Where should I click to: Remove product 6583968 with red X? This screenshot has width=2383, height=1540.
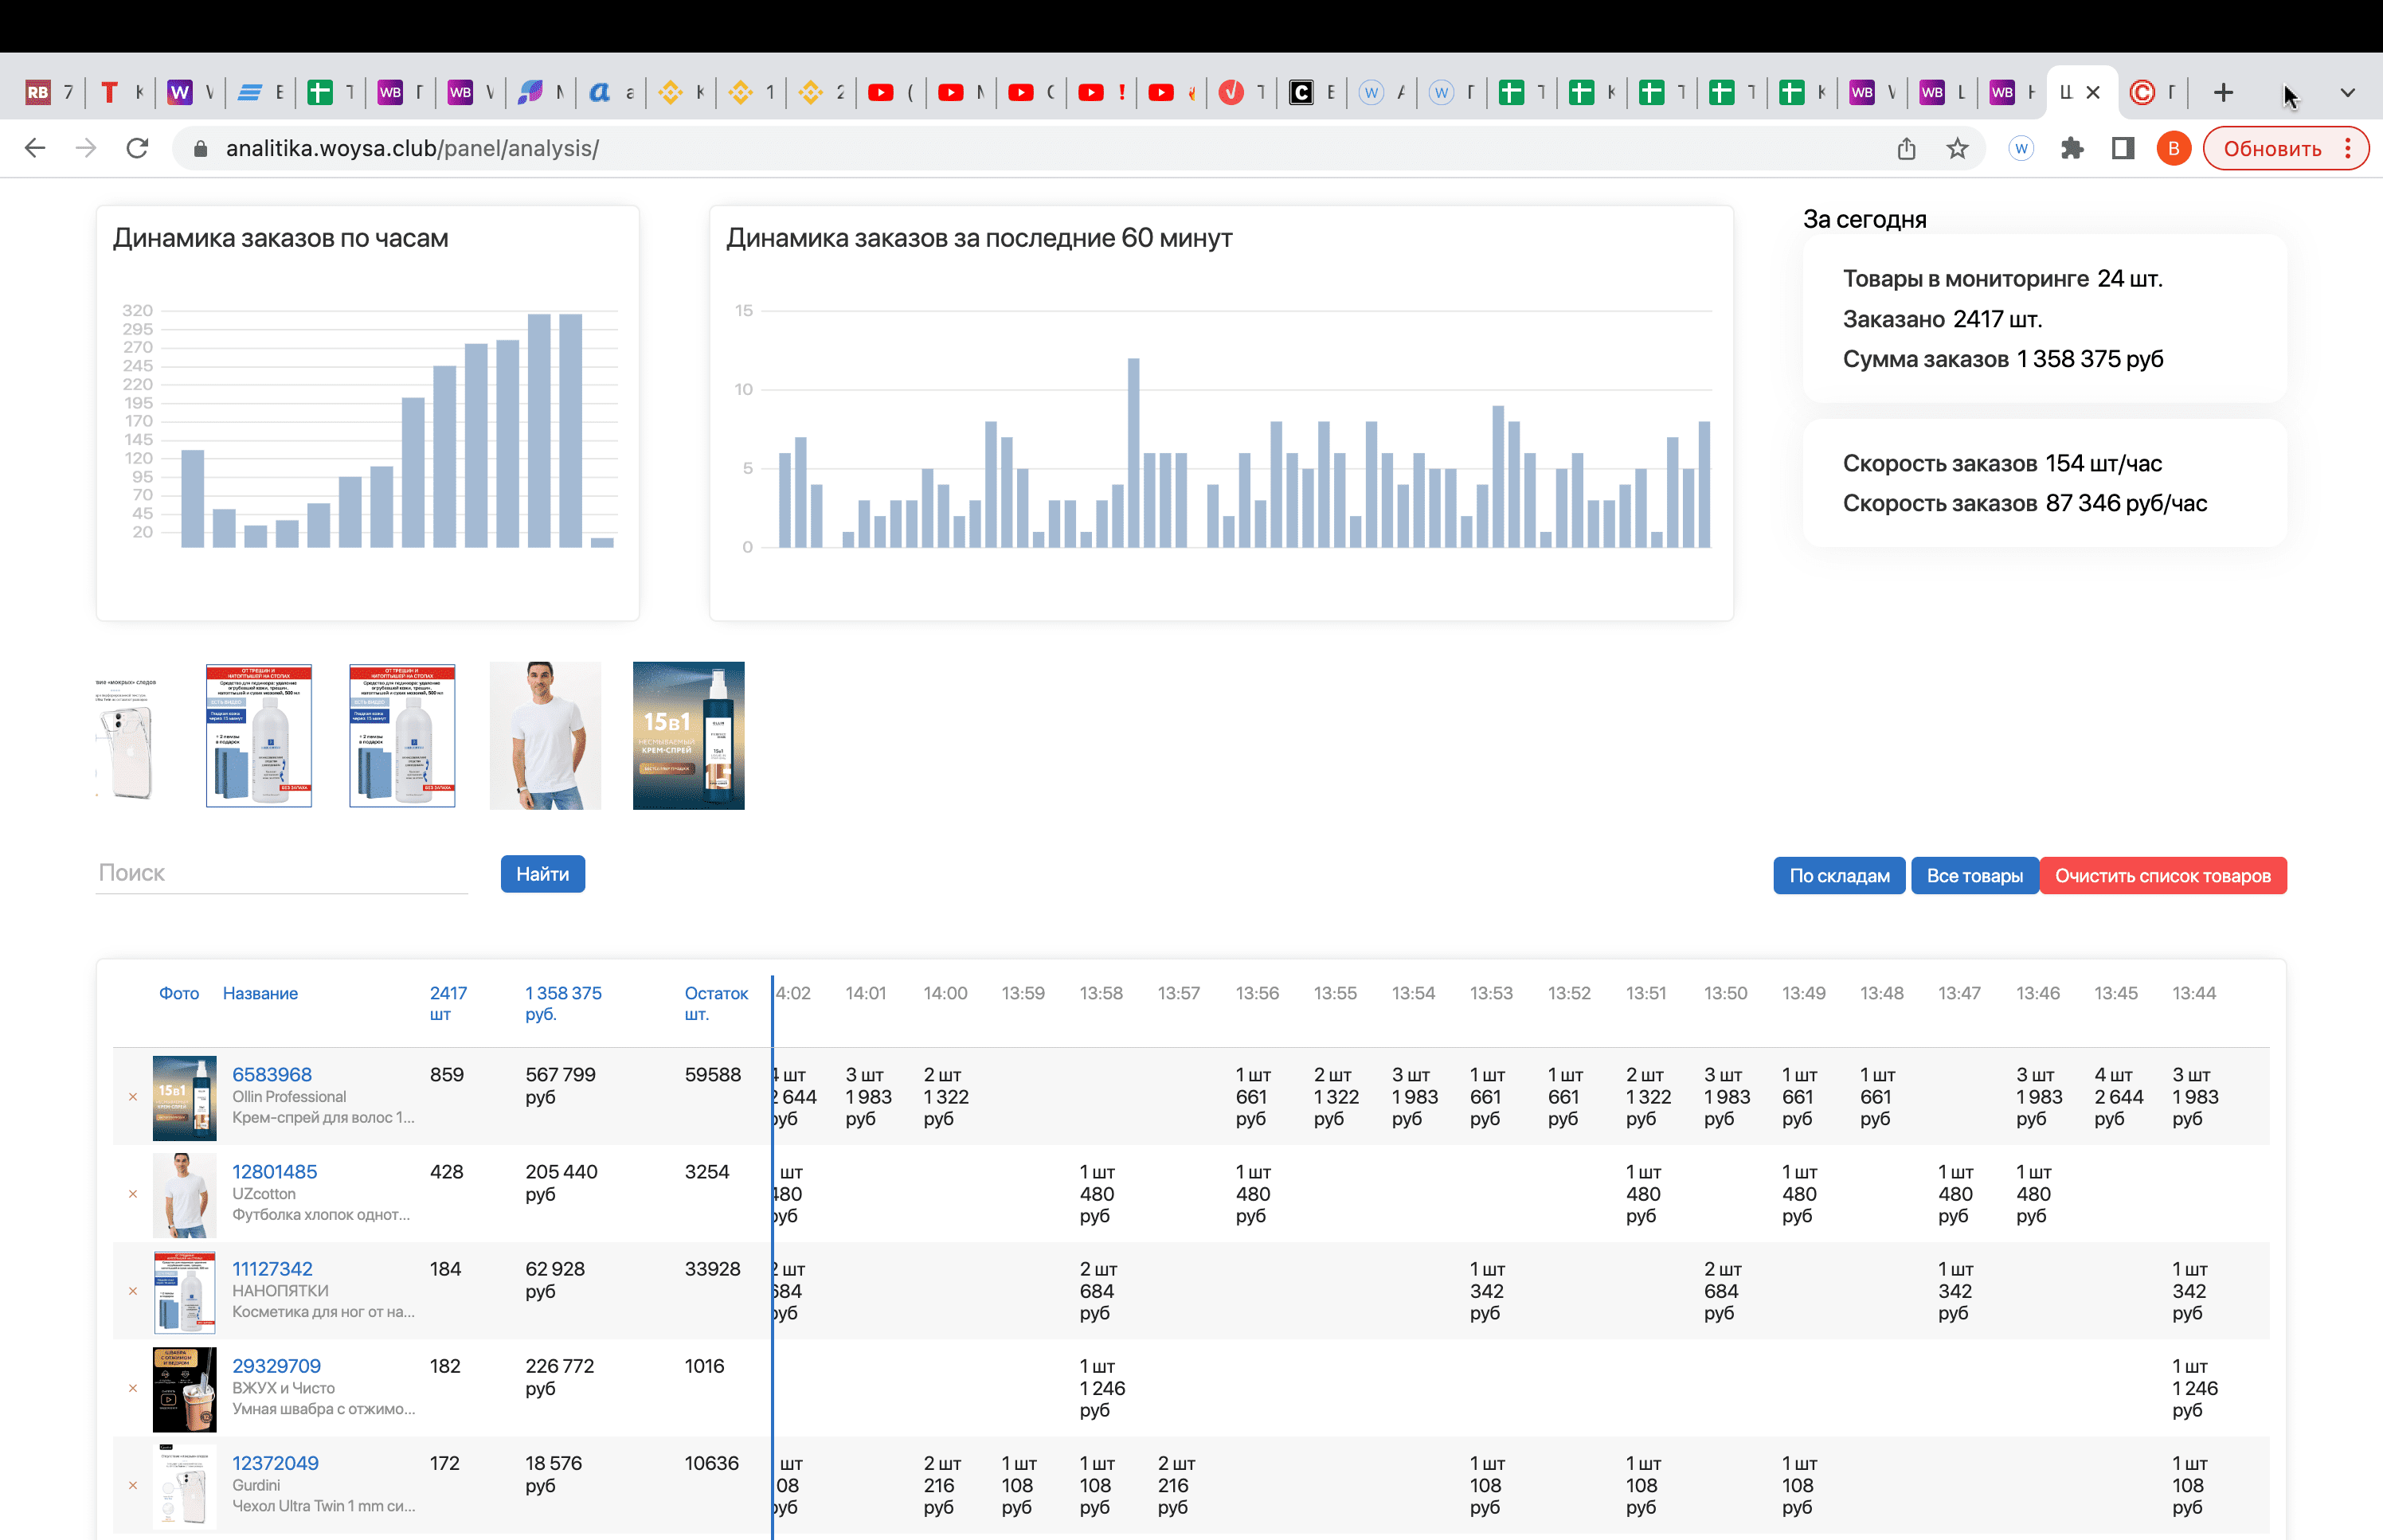tap(133, 1097)
